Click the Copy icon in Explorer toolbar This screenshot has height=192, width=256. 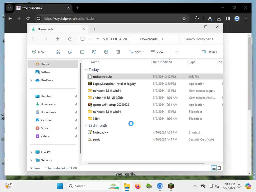70,52
